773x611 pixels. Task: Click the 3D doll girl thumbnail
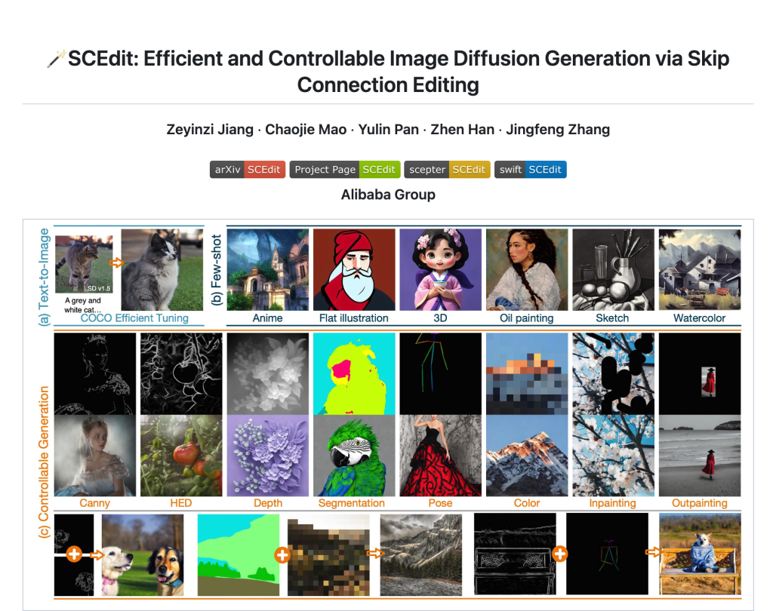click(440, 269)
